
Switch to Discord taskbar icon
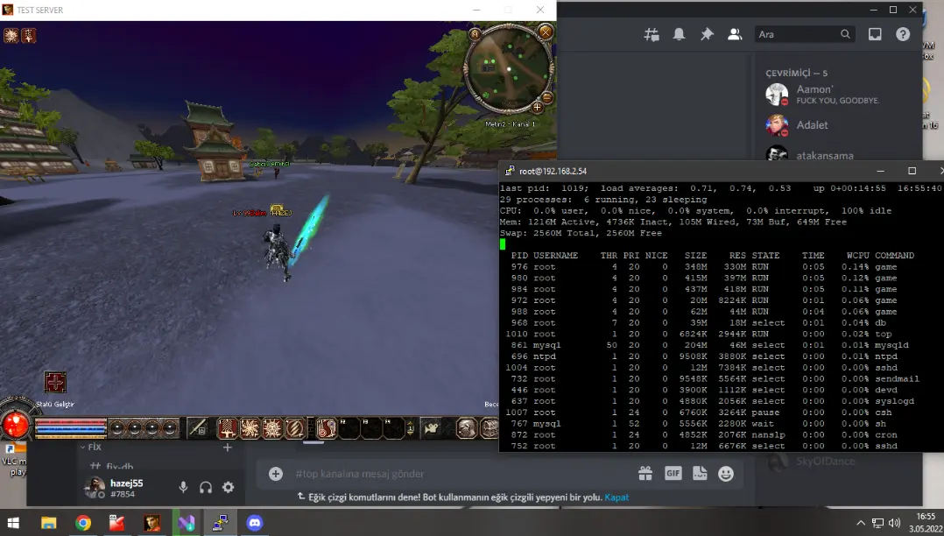(255, 523)
